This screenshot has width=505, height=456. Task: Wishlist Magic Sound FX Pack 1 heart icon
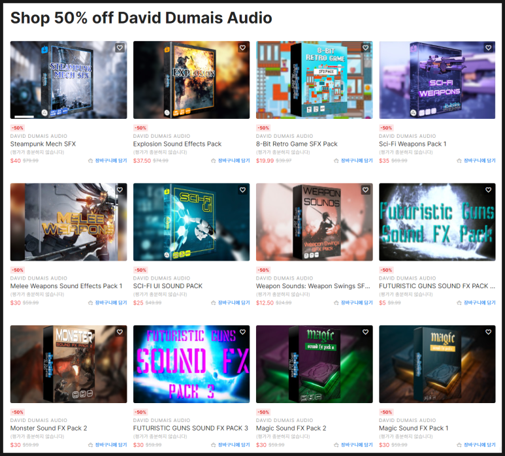point(488,332)
